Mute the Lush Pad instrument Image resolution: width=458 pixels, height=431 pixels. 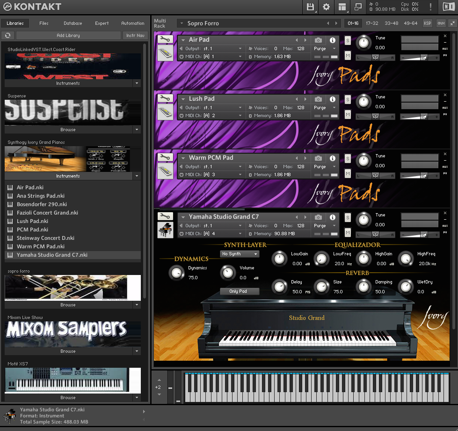click(x=348, y=114)
